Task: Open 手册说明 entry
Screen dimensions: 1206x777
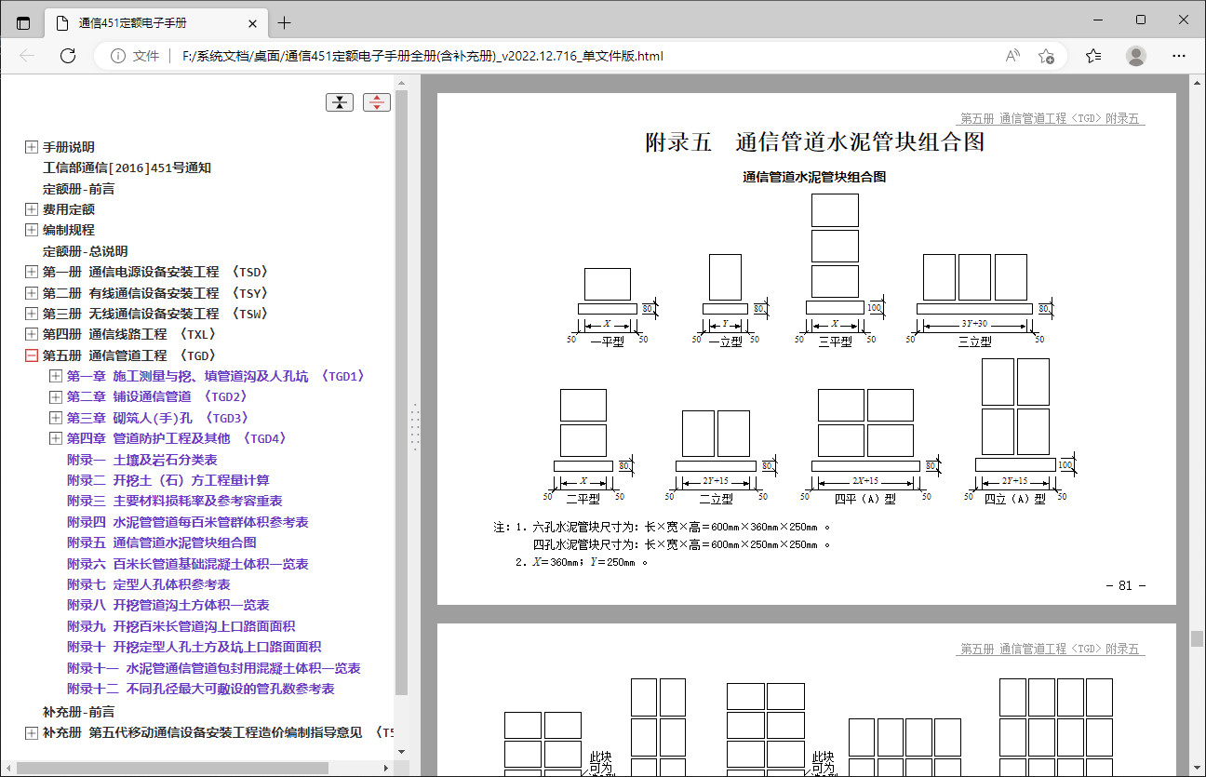Action: (69, 147)
